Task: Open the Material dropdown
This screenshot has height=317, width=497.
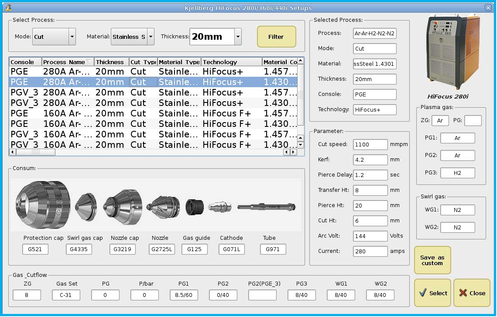Action: [151, 37]
